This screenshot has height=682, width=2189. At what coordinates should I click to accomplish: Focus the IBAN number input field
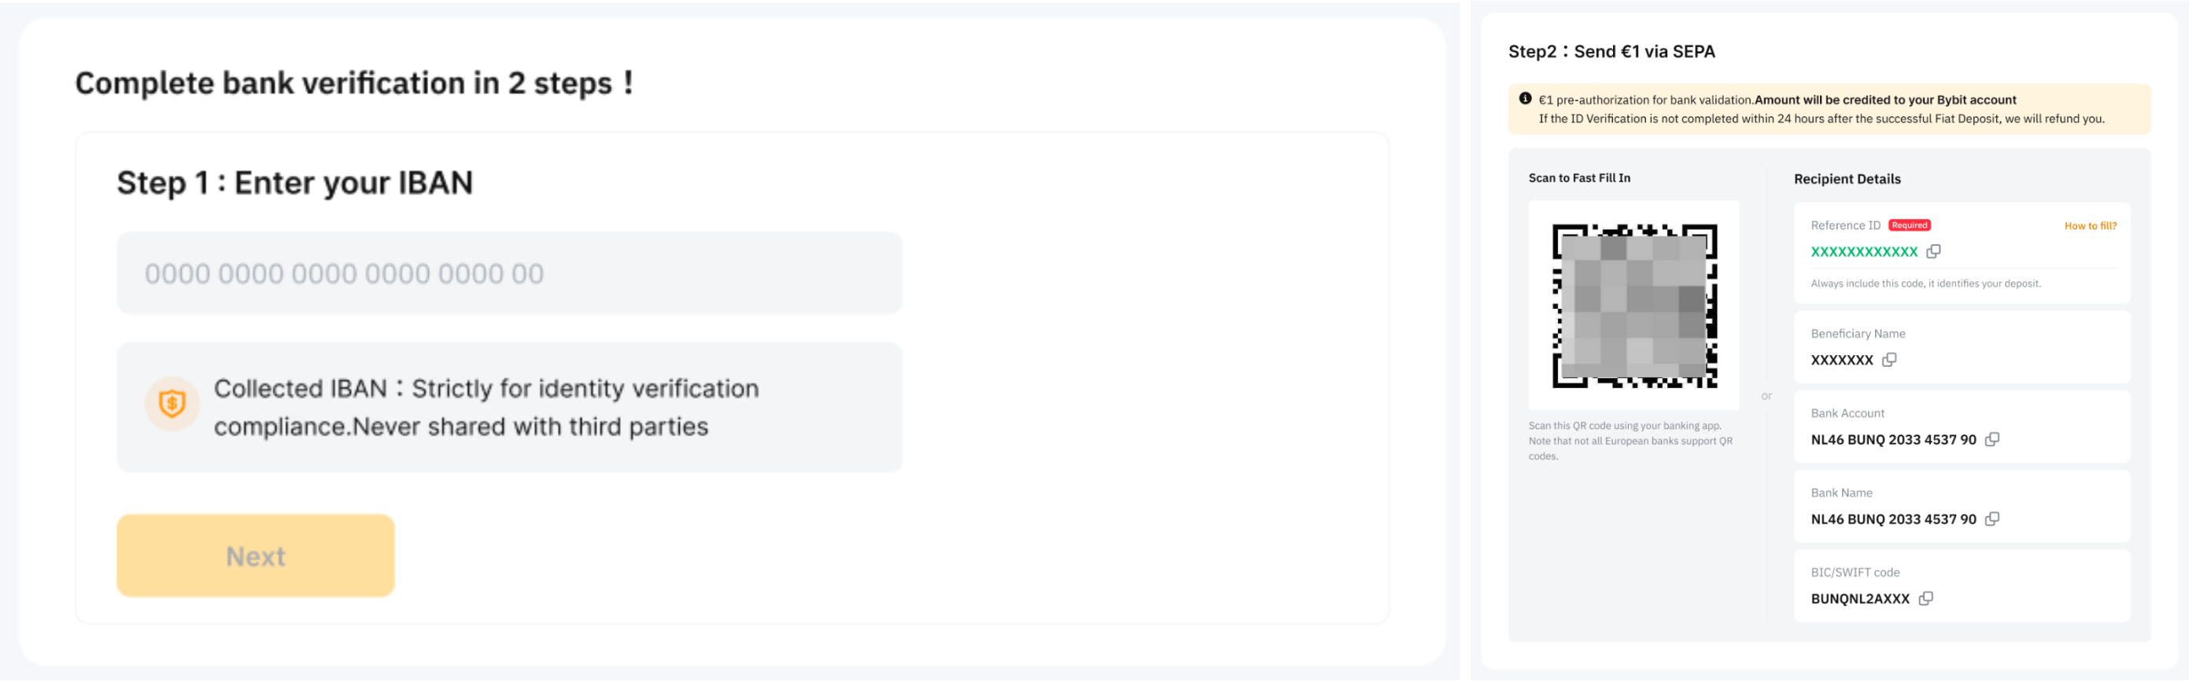pos(509,274)
